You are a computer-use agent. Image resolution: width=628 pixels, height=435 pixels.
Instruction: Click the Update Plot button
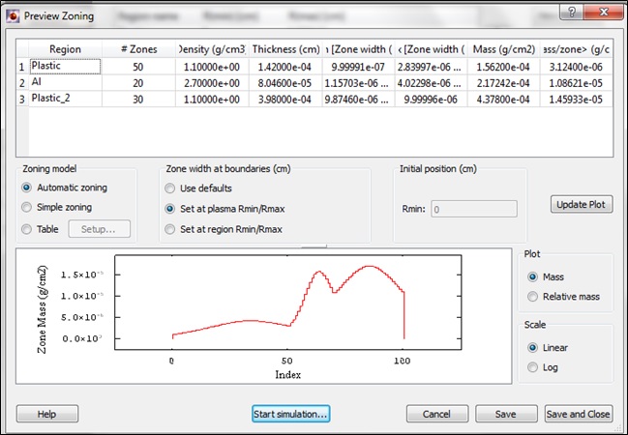point(582,205)
